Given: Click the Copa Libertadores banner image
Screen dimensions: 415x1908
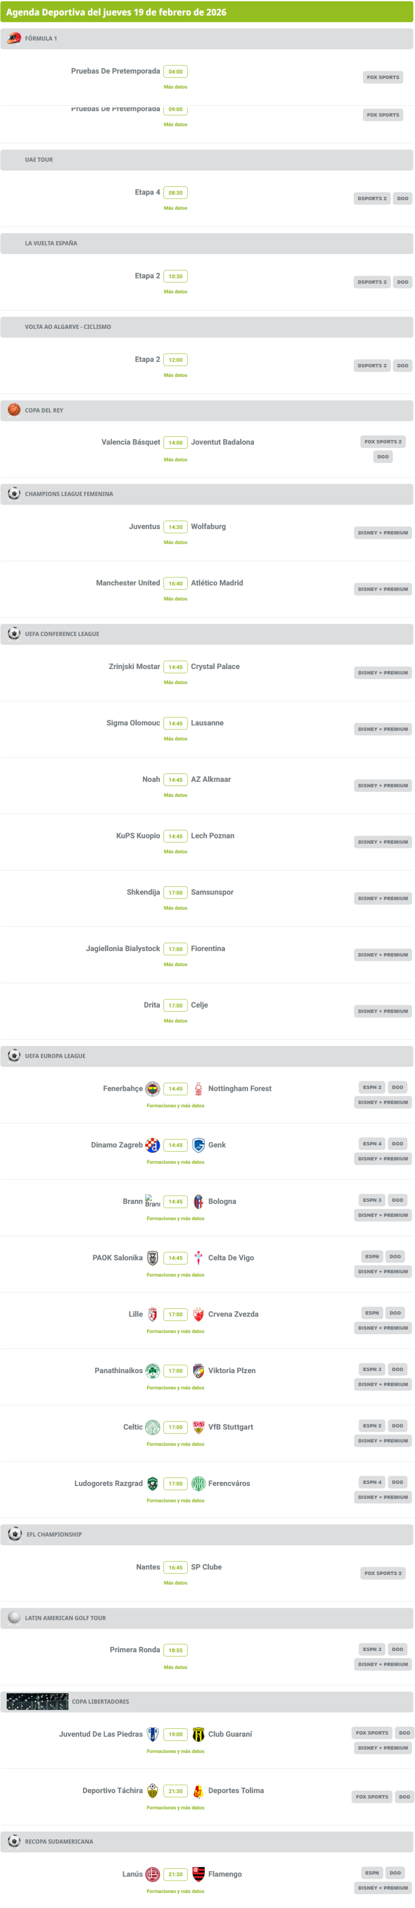Looking at the screenshot, I should tap(37, 1701).
